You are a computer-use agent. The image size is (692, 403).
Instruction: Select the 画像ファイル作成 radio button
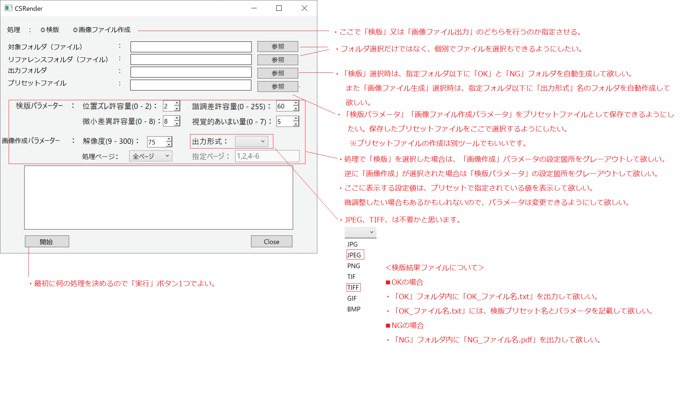(x=74, y=30)
